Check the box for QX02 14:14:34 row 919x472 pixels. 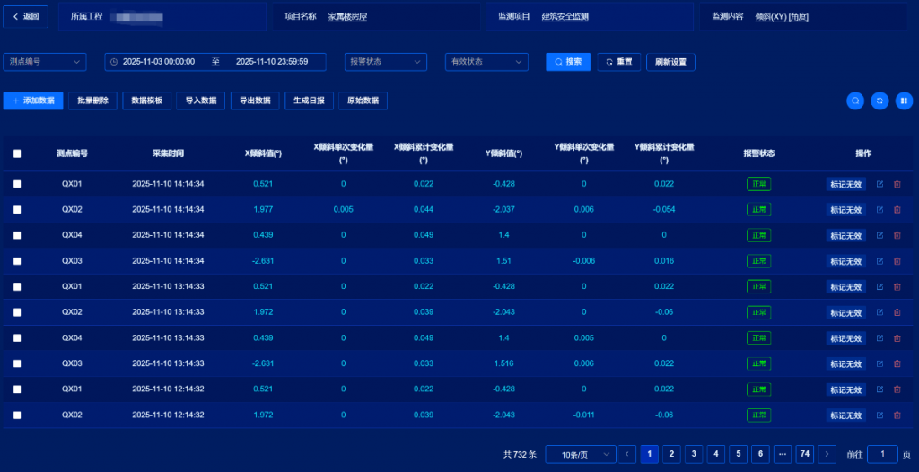pyautogui.click(x=17, y=209)
